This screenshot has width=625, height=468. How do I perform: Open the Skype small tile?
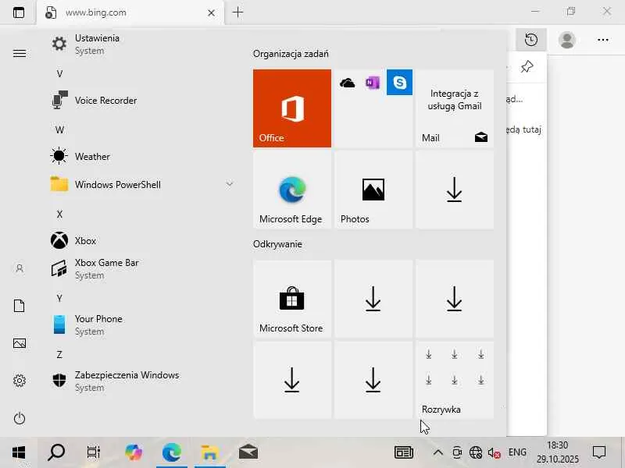coord(399,83)
